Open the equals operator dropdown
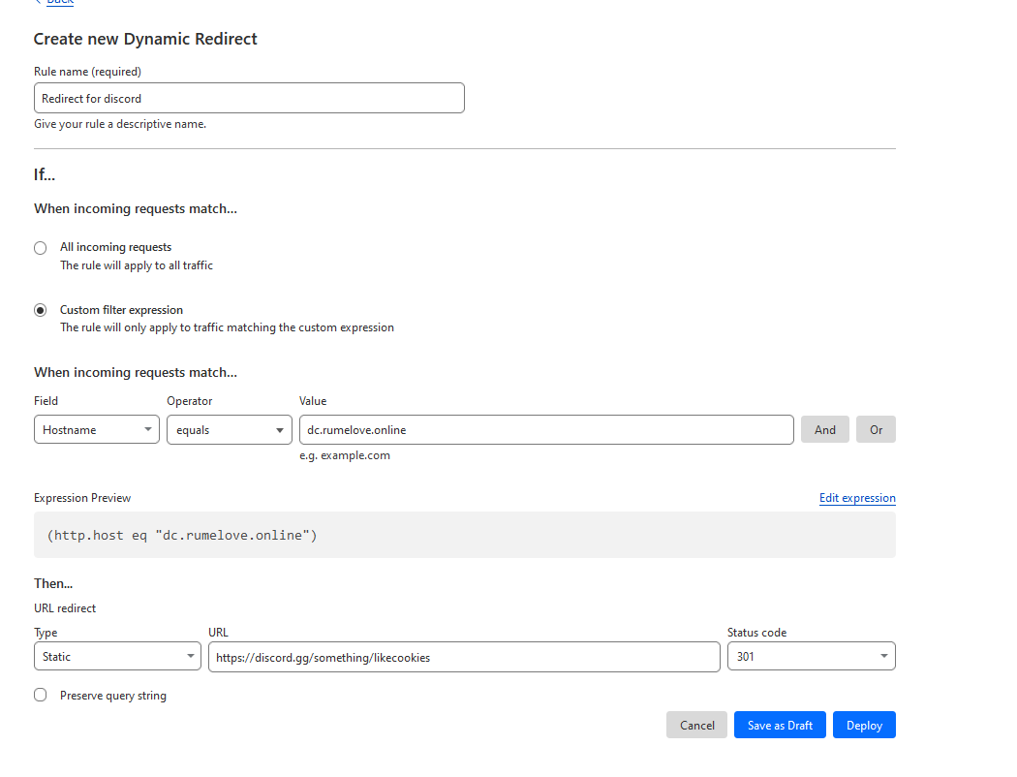 click(x=229, y=429)
